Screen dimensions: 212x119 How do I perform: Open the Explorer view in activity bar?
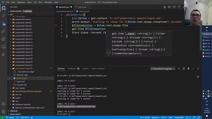[4, 8]
